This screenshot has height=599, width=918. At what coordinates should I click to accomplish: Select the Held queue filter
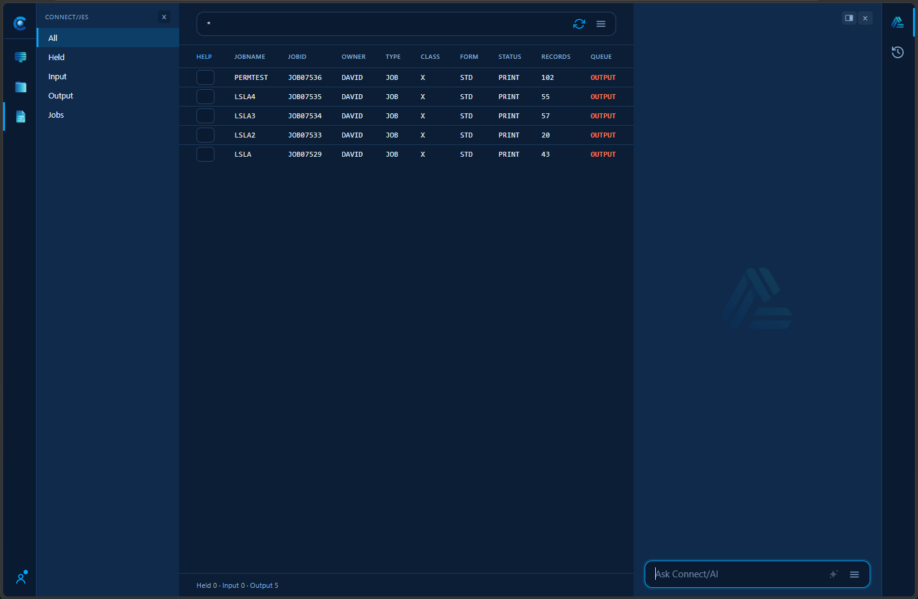(108, 57)
